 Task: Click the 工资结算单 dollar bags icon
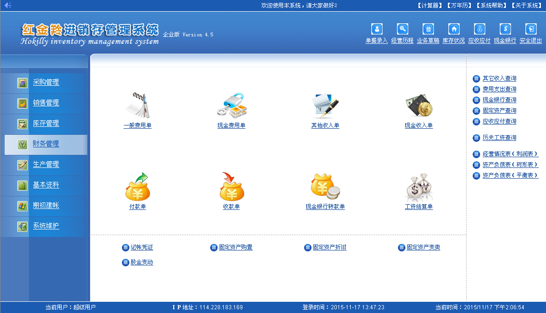click(x=418, y=187)
